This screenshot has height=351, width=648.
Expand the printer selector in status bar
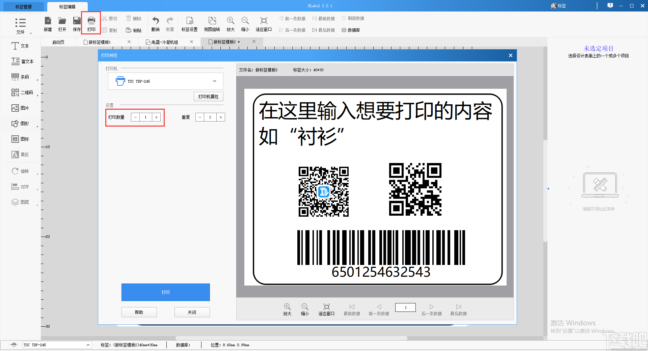tap(87, 345)
